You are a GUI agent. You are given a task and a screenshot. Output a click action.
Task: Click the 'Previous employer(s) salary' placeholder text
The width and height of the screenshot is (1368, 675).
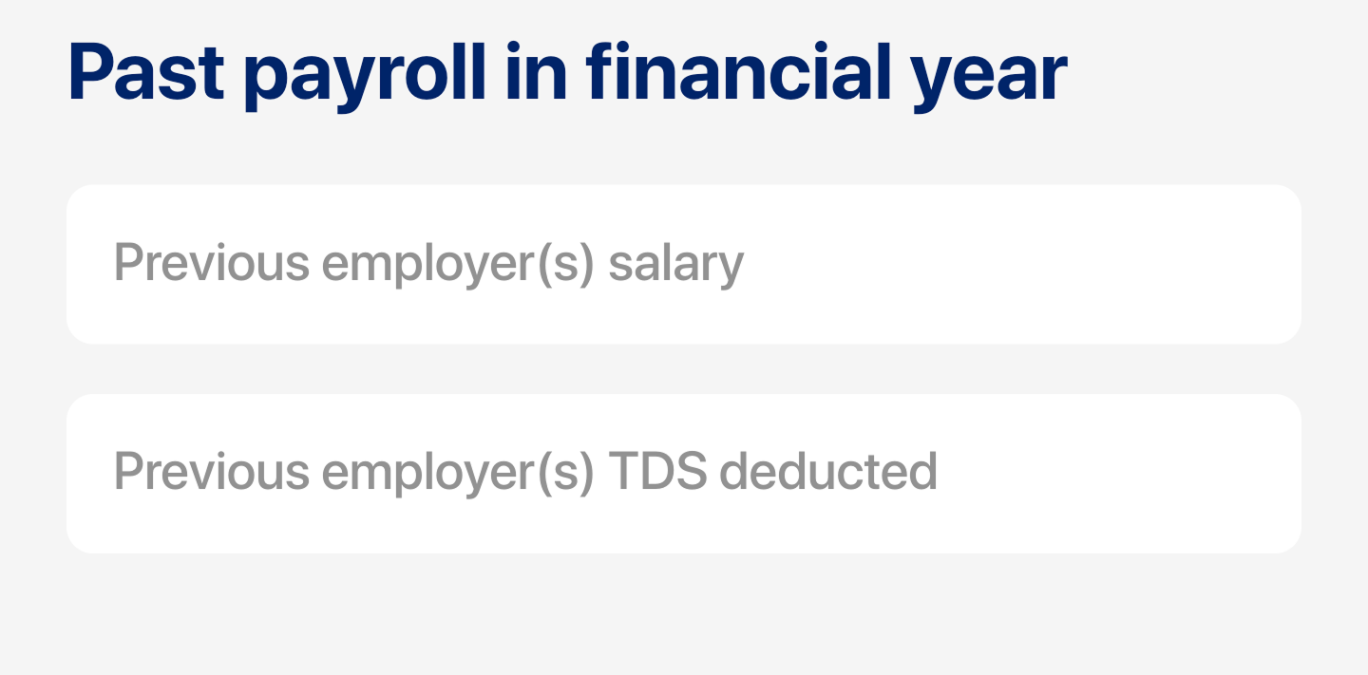pyautogui.click(x=428, y=264)
